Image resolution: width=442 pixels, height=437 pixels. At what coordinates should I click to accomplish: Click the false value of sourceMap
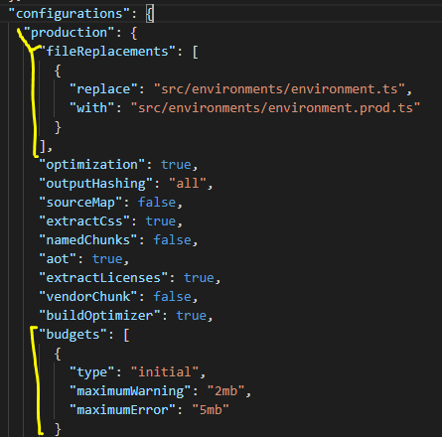pos(157,203)
